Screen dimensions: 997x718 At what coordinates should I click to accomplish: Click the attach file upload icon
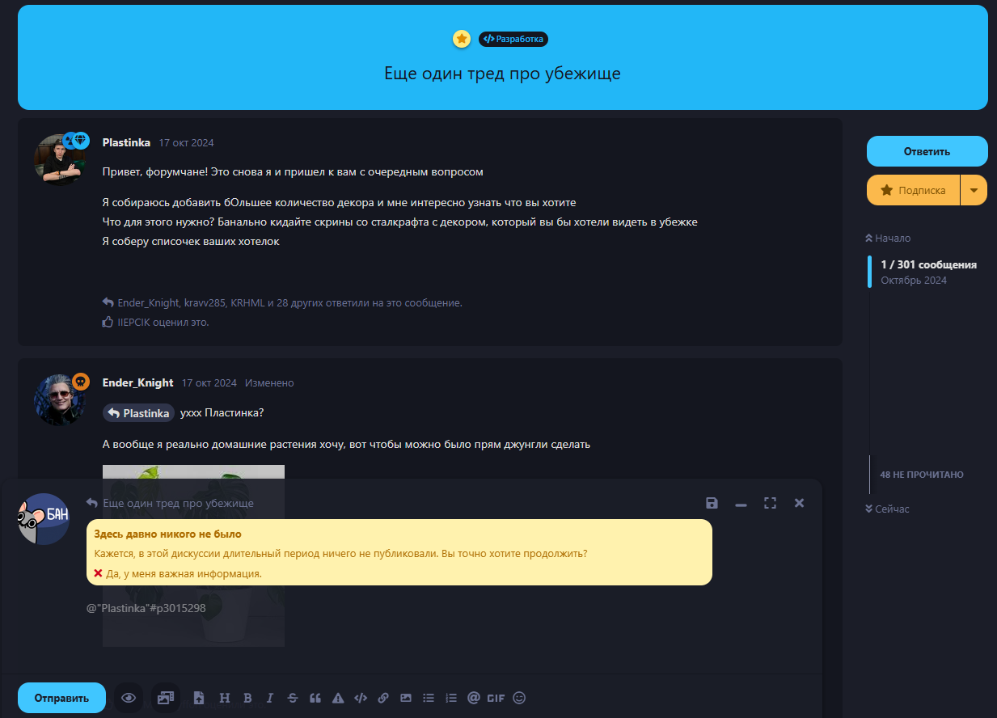point(199,698)
